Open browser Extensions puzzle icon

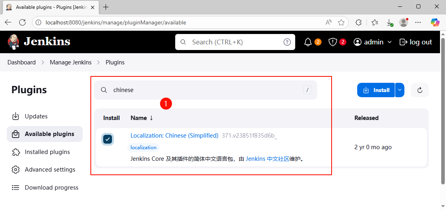point(359,22)
